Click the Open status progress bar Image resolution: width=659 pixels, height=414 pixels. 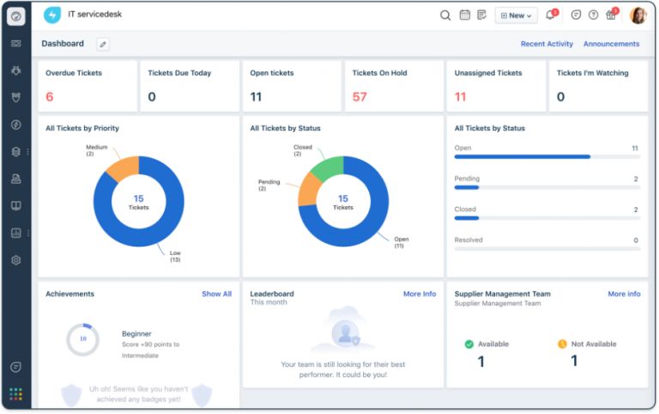click(x=522, y=157)
